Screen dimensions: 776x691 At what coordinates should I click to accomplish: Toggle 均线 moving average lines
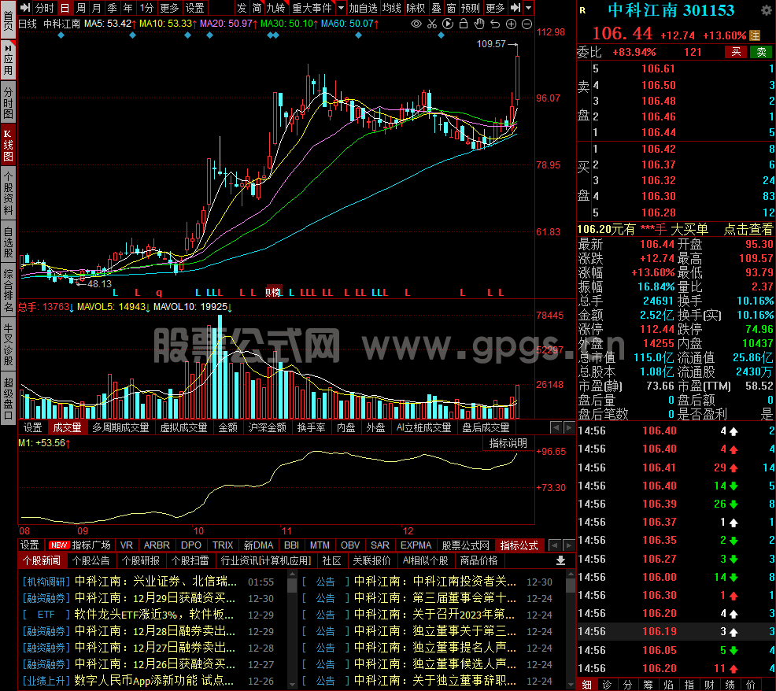point(391,8)
